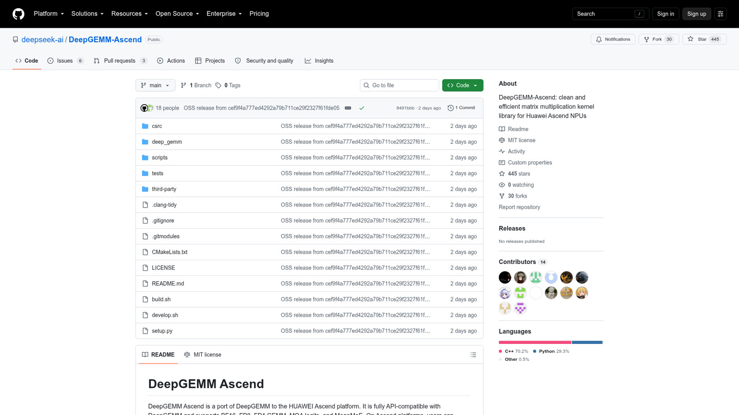Star the DeepGEMM-Ascend repository

(x=704, y=39)
